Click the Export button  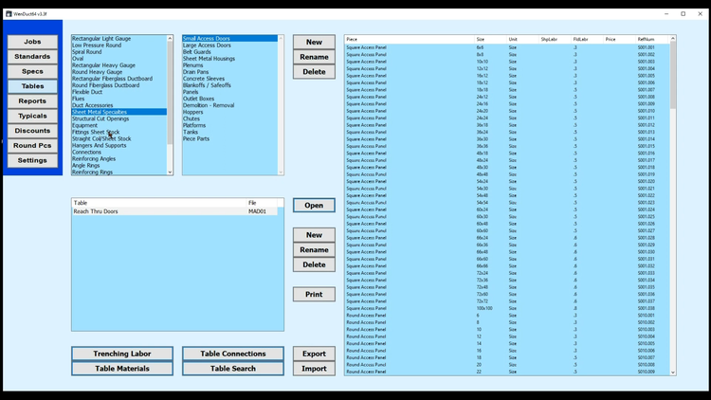coord(314,354)
